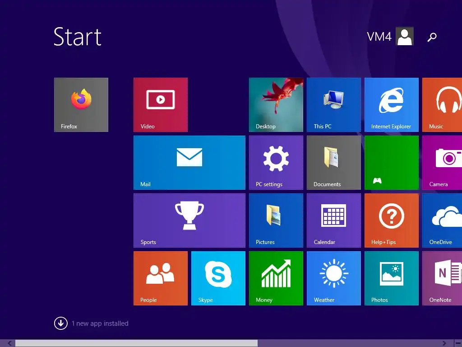Viewport: 462px width, 347px height.
Task: Click the horizontal scrollbar left arrow
Action: tap(9, 343)
